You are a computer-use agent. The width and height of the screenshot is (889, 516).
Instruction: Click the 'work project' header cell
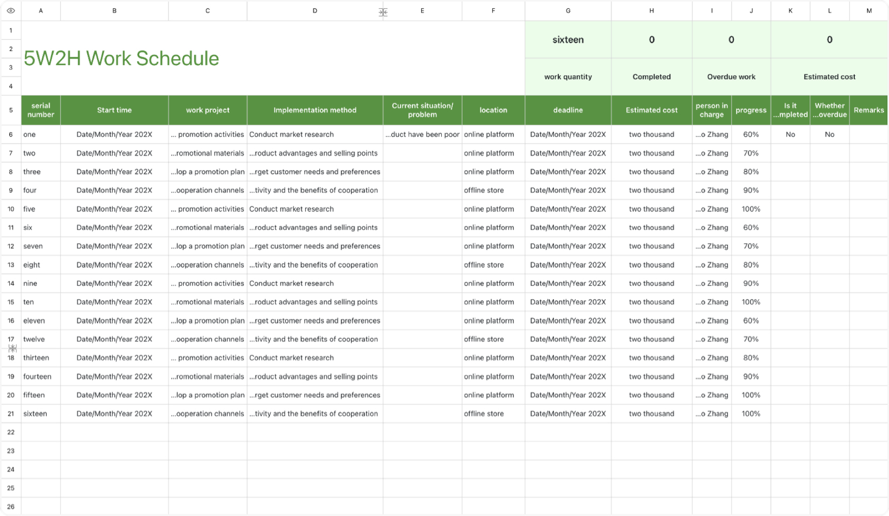click(208, 110)
